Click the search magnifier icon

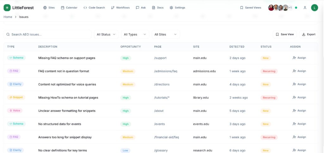(8, 34)
